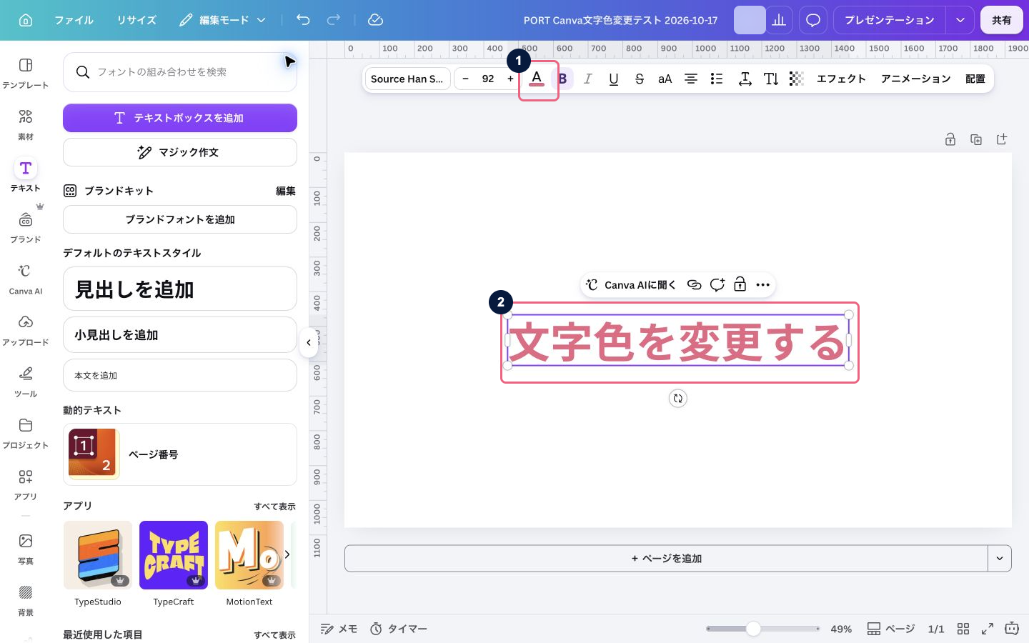
Task: Open the comments speech bubble
Action: pyautogui.click(x=813, y=20)
